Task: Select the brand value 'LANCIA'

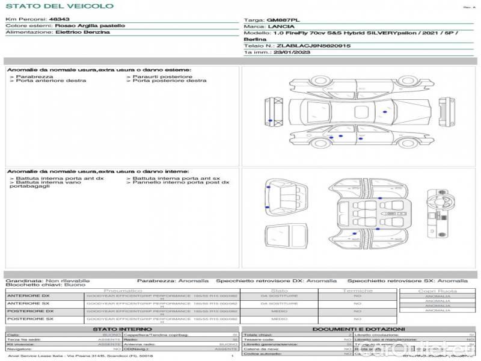Action: (x=281, y=26)
